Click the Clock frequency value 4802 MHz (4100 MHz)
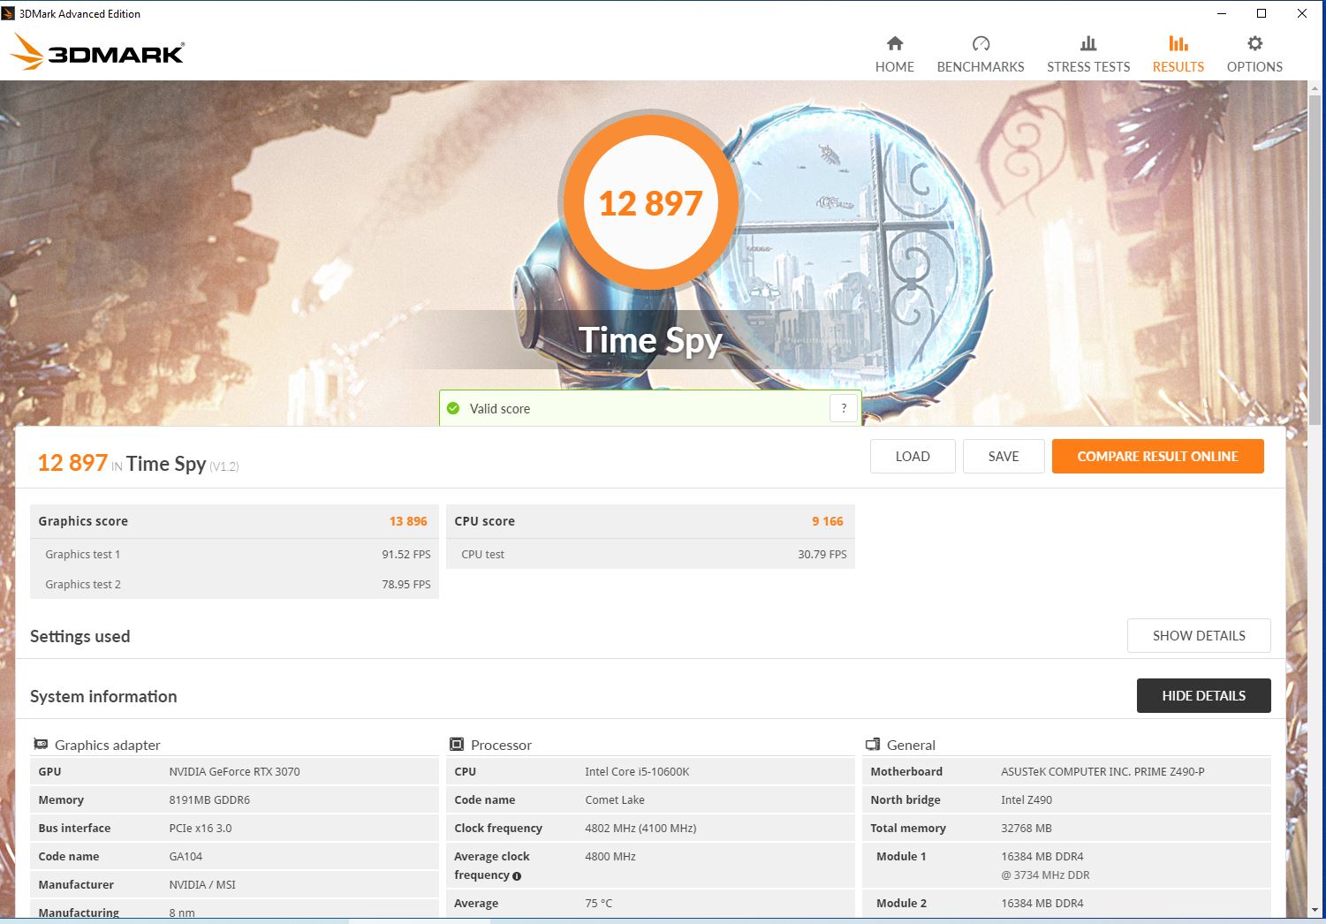Screen dimensions: 1326x924 click(640, 828)
